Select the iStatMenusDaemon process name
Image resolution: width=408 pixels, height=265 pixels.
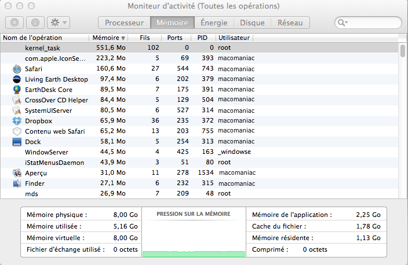coord(54,163)
